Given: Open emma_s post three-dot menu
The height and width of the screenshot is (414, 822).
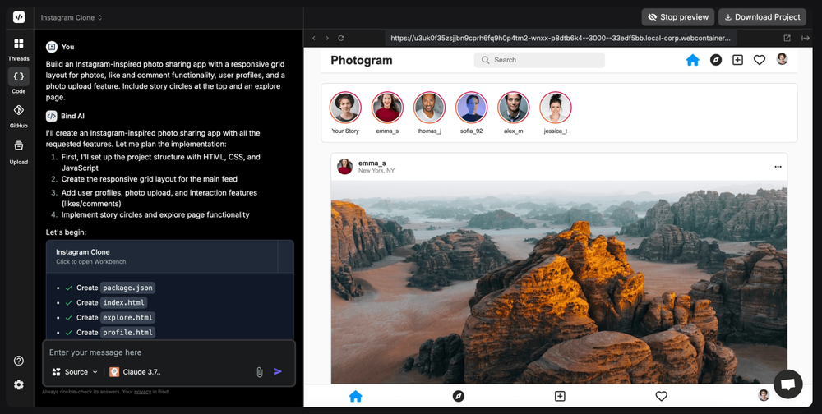Looking at the screenshot, I should click(778, 167).
